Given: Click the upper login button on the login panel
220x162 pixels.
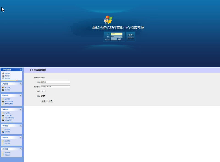Looking at the screenshot, I should (130, 35).
